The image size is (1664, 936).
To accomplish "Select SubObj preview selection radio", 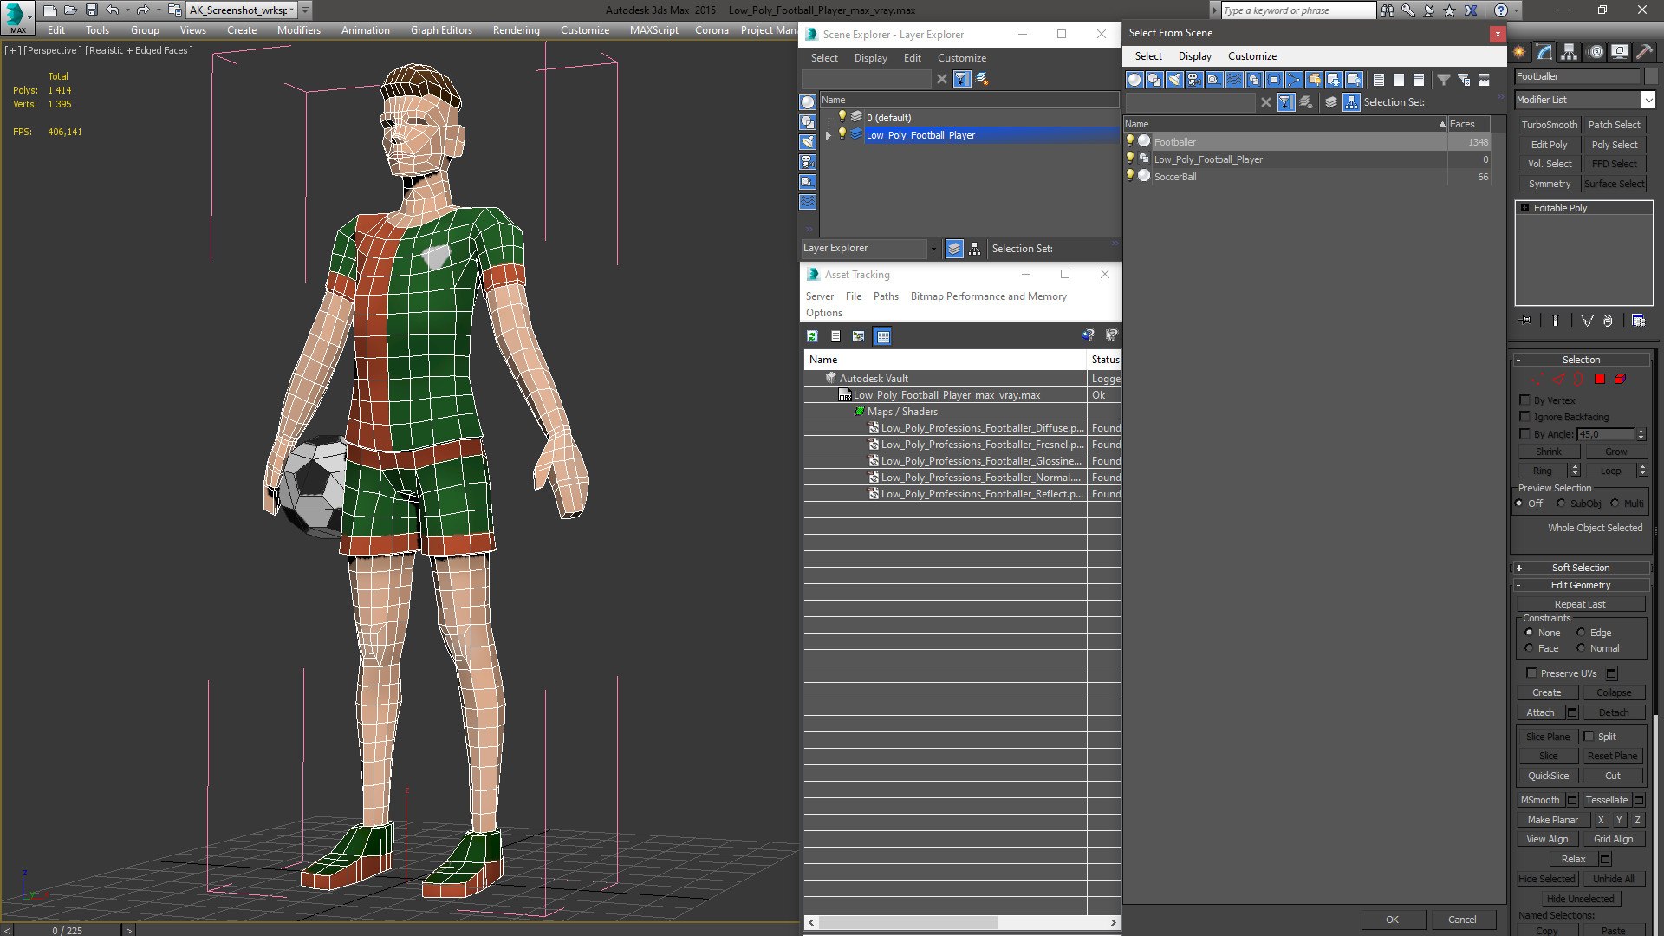I will click(x=1561, y=504).
